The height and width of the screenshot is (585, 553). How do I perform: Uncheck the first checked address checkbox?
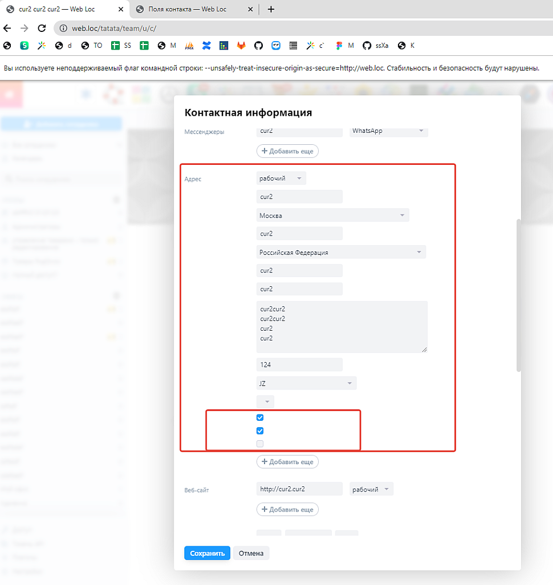click(260, 417)
